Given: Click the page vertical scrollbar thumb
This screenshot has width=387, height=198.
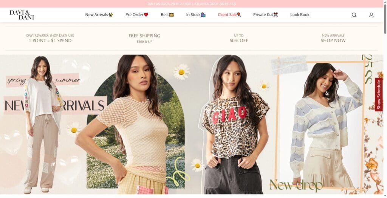Looking at the screenshot, I should point(385,19).
